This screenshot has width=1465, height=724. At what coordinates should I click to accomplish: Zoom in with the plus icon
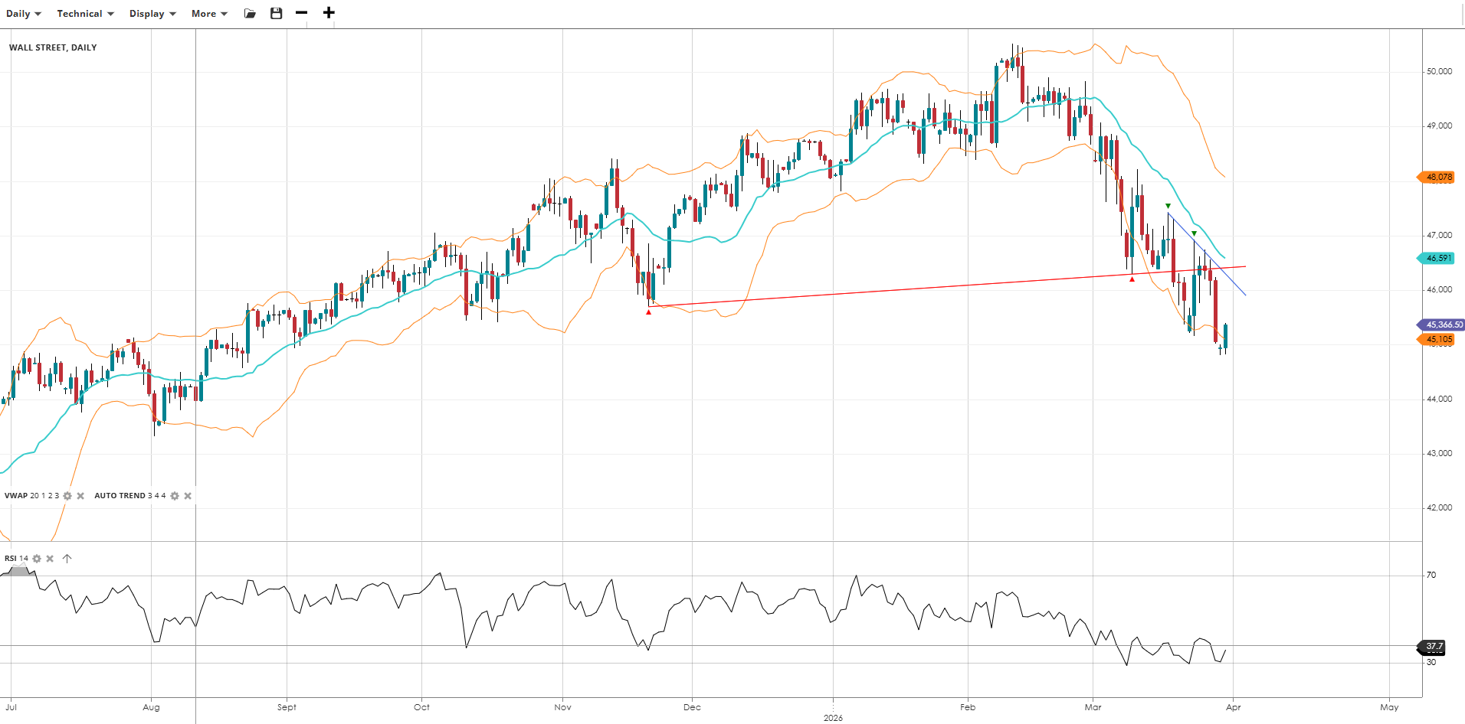329,13
